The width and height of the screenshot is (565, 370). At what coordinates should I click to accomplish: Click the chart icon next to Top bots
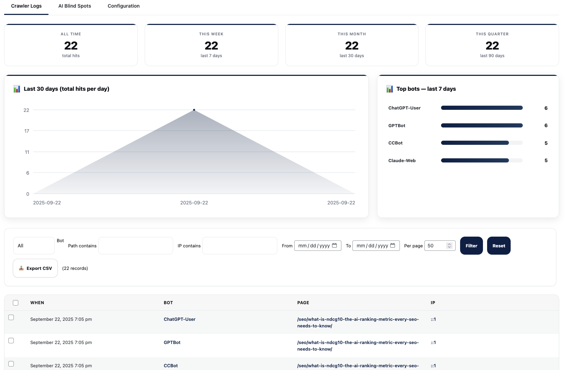click(389, 89)
